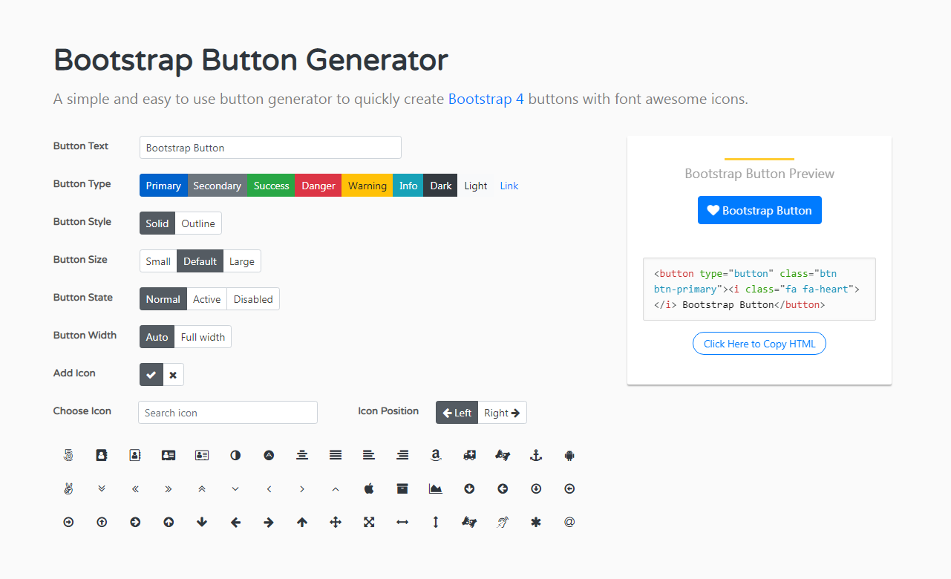Pick the asterisk icon
The image size is (951, 579).
coord(536,522)
